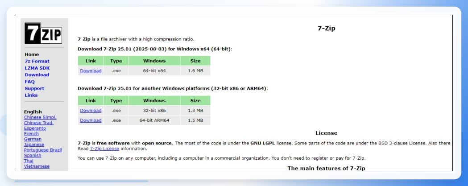Switch language to Japanese
Screen dimensions: 468x186
[x=34, y=145]
